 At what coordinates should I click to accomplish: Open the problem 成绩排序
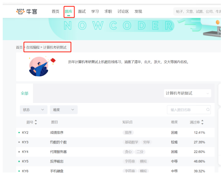[57, 133]
